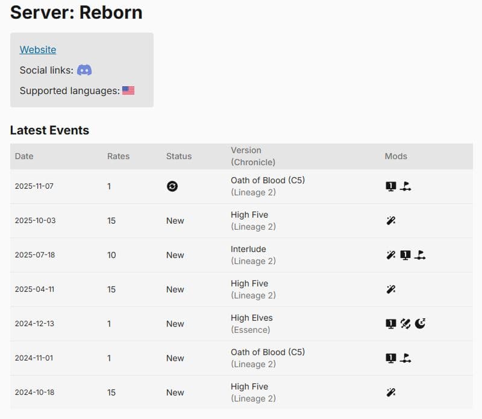Click the magic wand icon for 2024-10-18
The width and height of the screenshot is (482, 419).
pyautogui.click(x=391, y=392)
